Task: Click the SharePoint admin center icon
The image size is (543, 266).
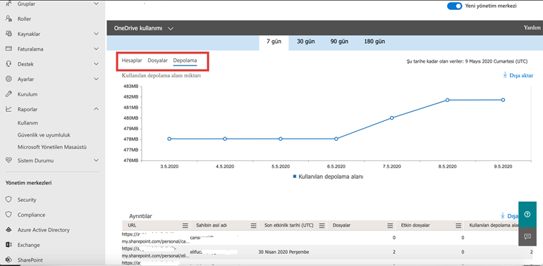Action: (x=8, y=260)
